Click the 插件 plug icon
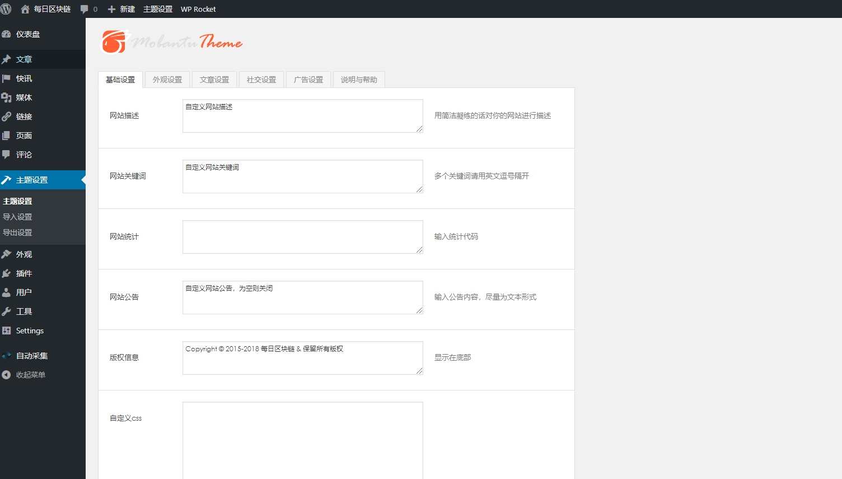This screenshot has width=842, height=479. tap(6, 273)
